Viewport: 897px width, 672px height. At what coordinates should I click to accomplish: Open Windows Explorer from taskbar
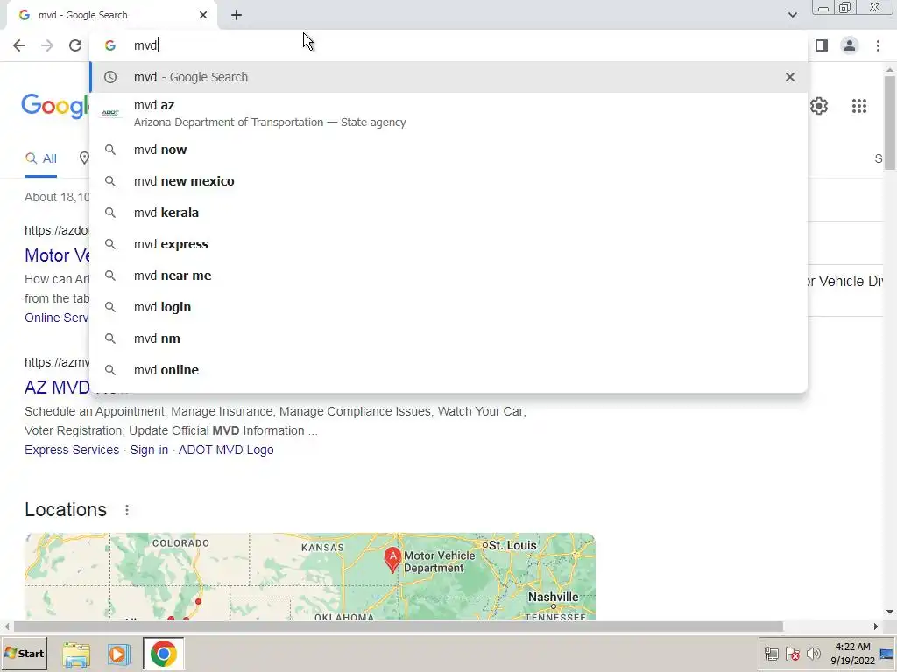[x=76, y=654]
